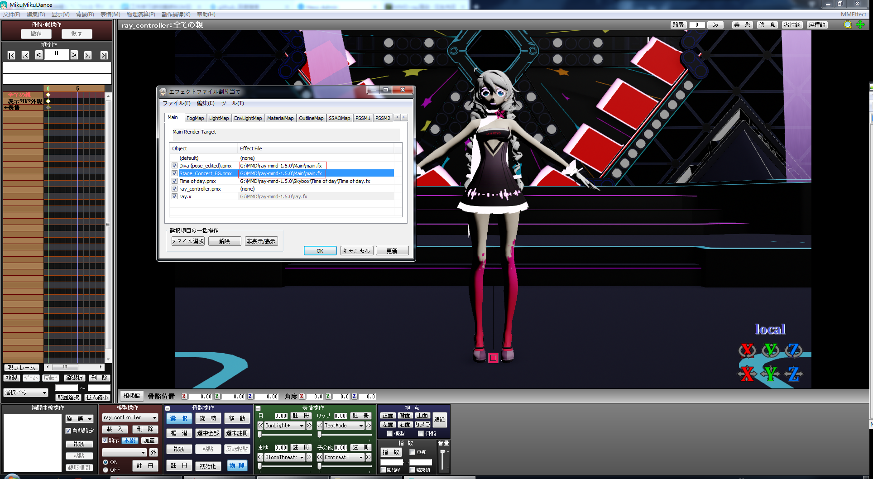Click the 播放 play button
Image resolution: width=873 pixels, height=479 pixels.
point(391,452)
